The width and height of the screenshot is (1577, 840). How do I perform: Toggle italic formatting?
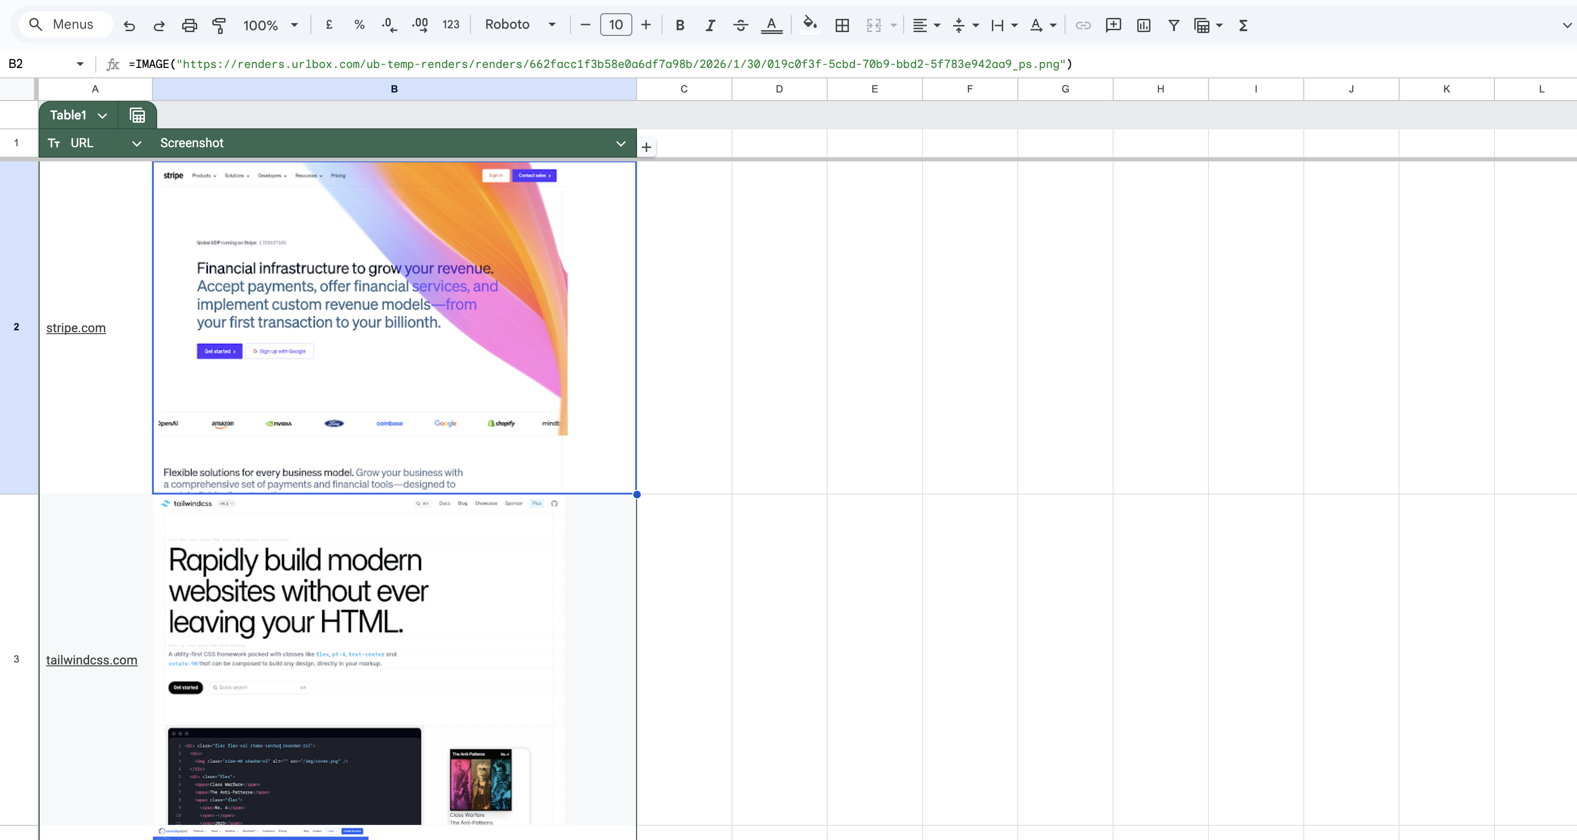710,25
